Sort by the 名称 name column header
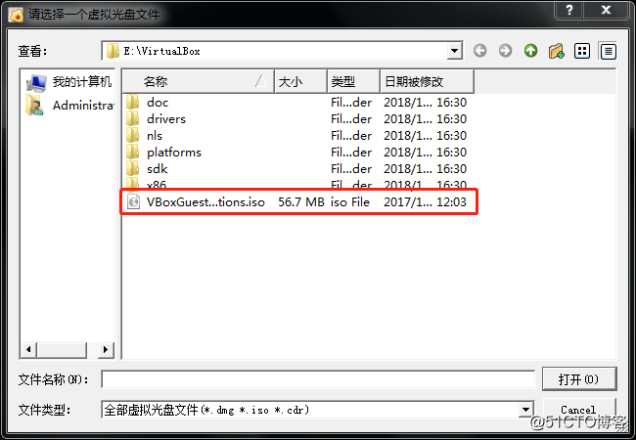Viewport: 636px width, 440px height. (198, 81)
